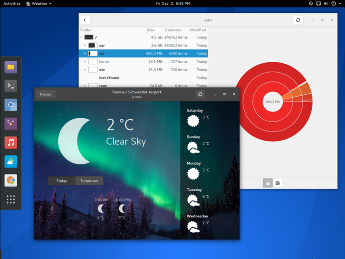Open Activities overview

point(12,3)
